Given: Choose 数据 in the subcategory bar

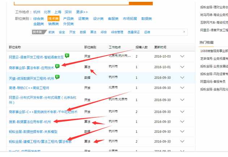Looking at the screenshot, I should click(x=83, y=32).
